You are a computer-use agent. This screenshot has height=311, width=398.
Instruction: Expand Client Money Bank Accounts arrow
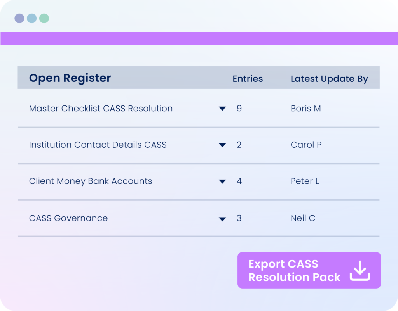coord(222,181)
